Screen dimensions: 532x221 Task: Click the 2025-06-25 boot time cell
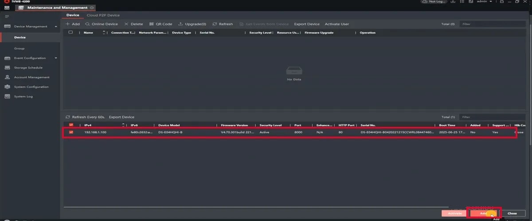(451, 132)
